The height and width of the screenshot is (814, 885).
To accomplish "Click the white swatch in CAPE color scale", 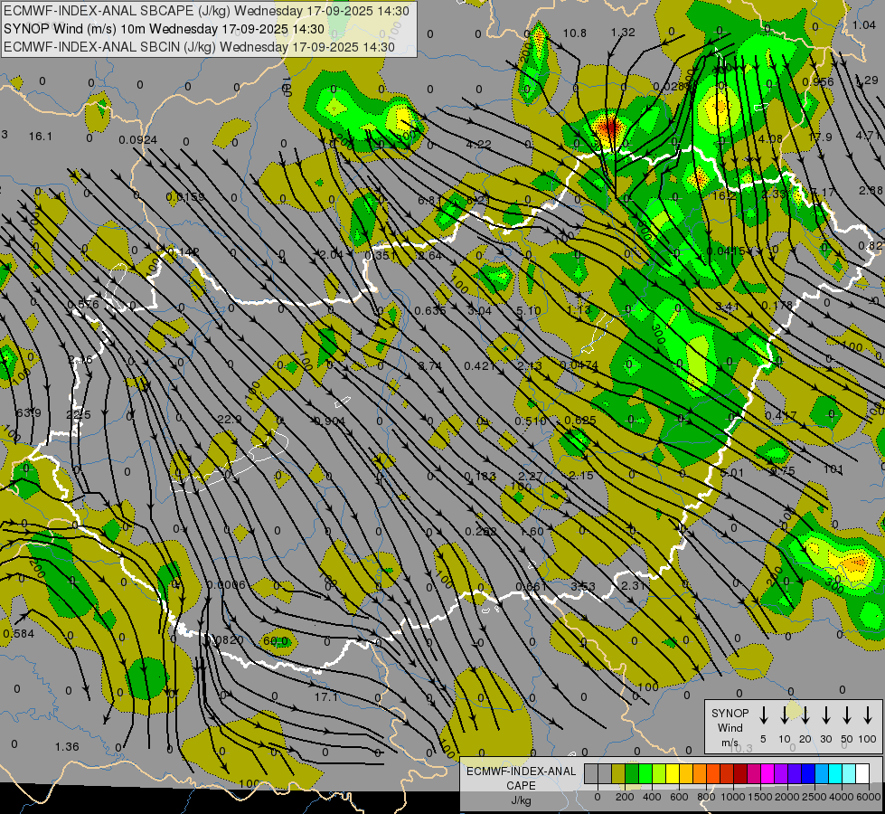I will [x=861, y=773].
